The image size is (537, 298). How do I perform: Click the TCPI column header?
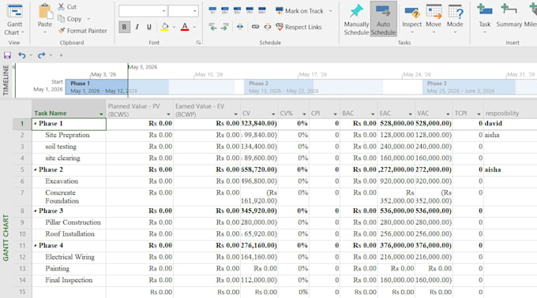468,110
